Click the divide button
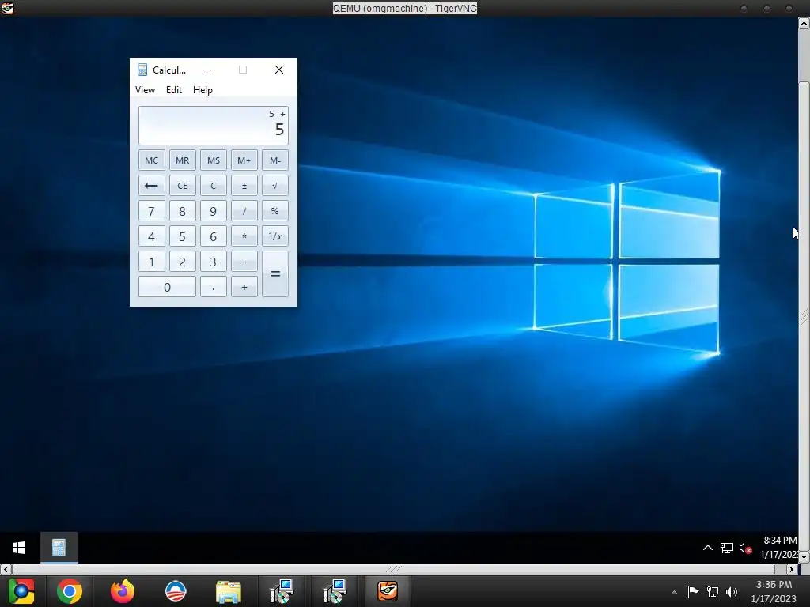 [x=244, y=210]
